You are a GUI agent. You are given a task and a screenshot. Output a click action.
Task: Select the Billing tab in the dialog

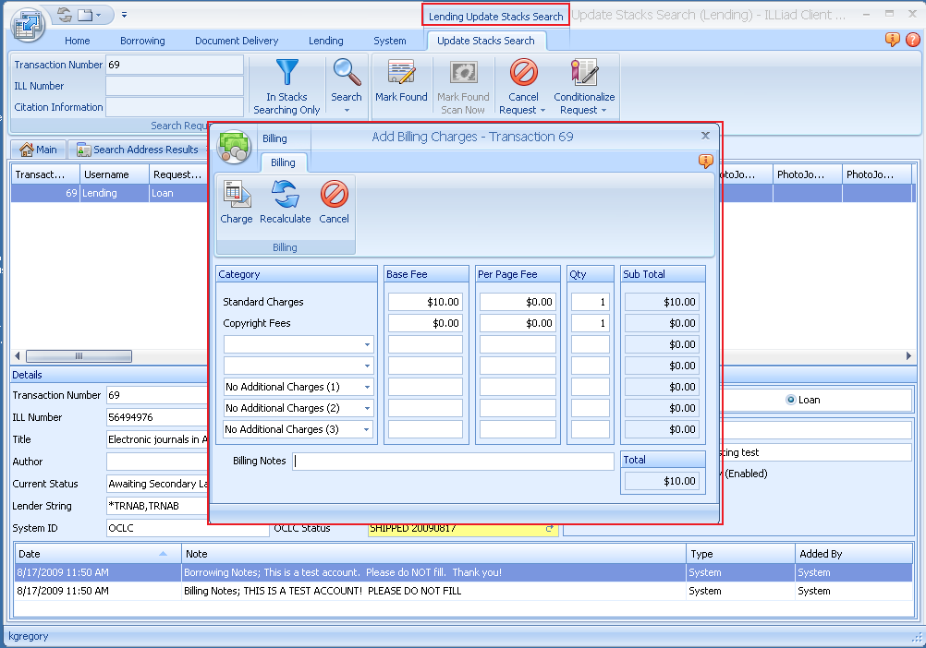pyautogui.click(x=283, y=162)
